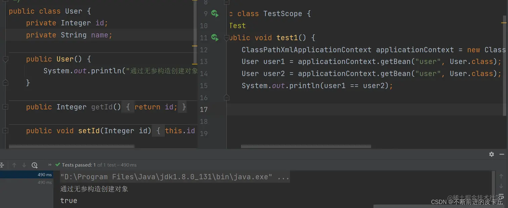Click 'public class User' declaration
Screen dimensions: 508x208
45,11
